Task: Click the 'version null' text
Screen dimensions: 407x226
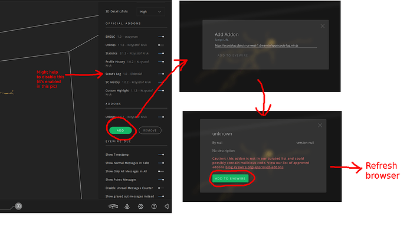Action: click(x=305, y=143)
